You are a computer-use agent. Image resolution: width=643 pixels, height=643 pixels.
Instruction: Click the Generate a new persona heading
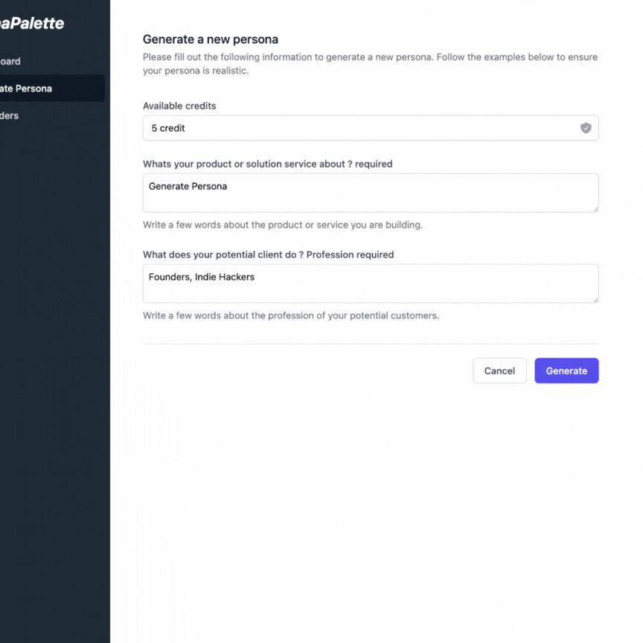211,39
